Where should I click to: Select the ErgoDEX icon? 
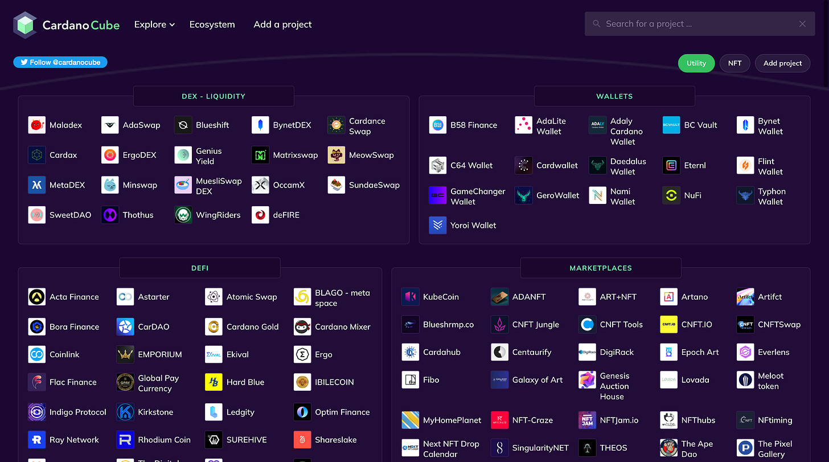[x=110, y=155]
